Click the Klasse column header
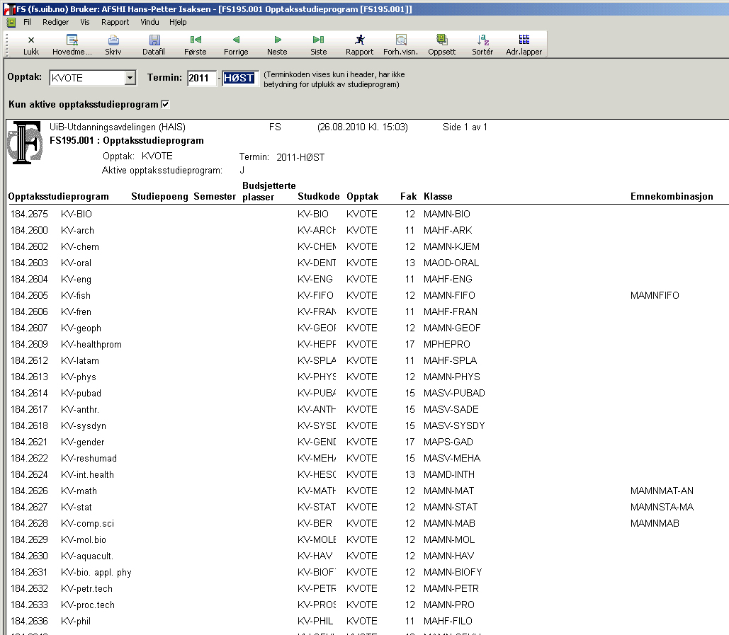The width and height of the screenshot is (729, 635). click(x=438, y=197)
